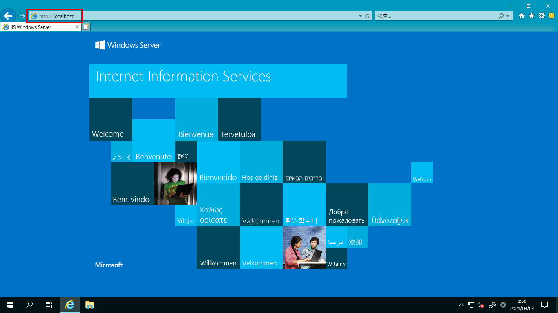Click the two people with laptop photo
This screenshot has width=558, height=313.
304,247
